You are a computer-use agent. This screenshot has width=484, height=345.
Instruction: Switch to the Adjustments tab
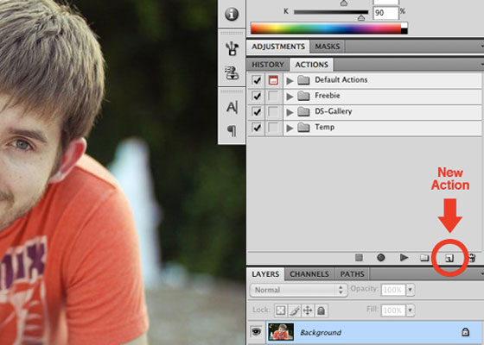[x=278, y=47]
